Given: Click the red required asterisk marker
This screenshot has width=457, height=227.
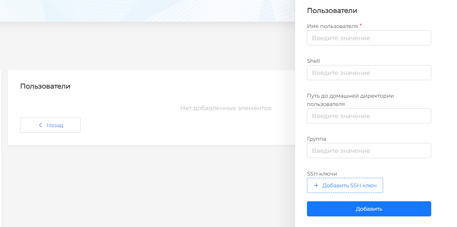Looking at the screenshot, I should (x=361, y=25).
